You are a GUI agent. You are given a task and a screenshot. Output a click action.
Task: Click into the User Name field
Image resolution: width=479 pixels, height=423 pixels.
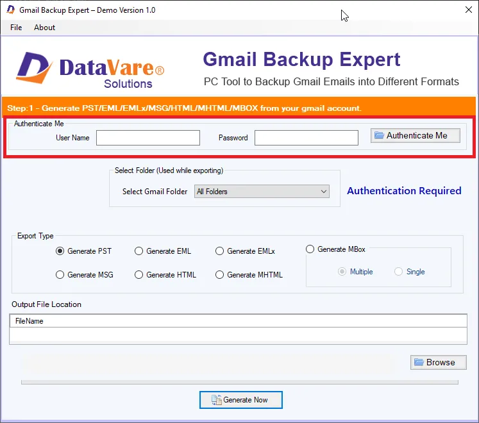(148, 138)
